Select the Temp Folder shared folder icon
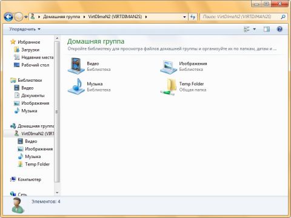 click(x=169, y=87)
